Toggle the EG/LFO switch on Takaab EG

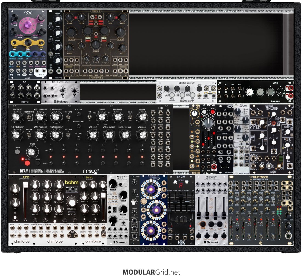[51, 54]
